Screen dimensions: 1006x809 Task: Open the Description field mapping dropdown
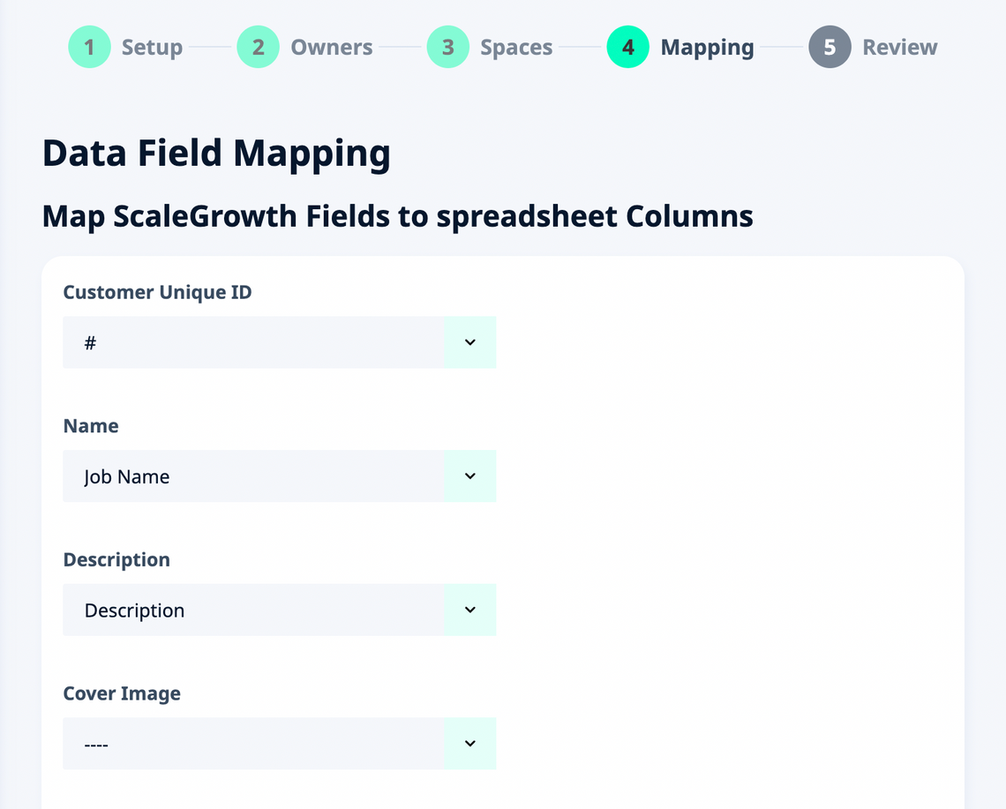[x=279, y=610]
